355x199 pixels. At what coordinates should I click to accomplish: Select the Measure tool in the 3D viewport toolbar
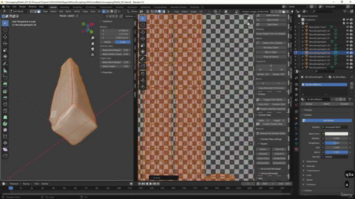[x=5, y=70]
